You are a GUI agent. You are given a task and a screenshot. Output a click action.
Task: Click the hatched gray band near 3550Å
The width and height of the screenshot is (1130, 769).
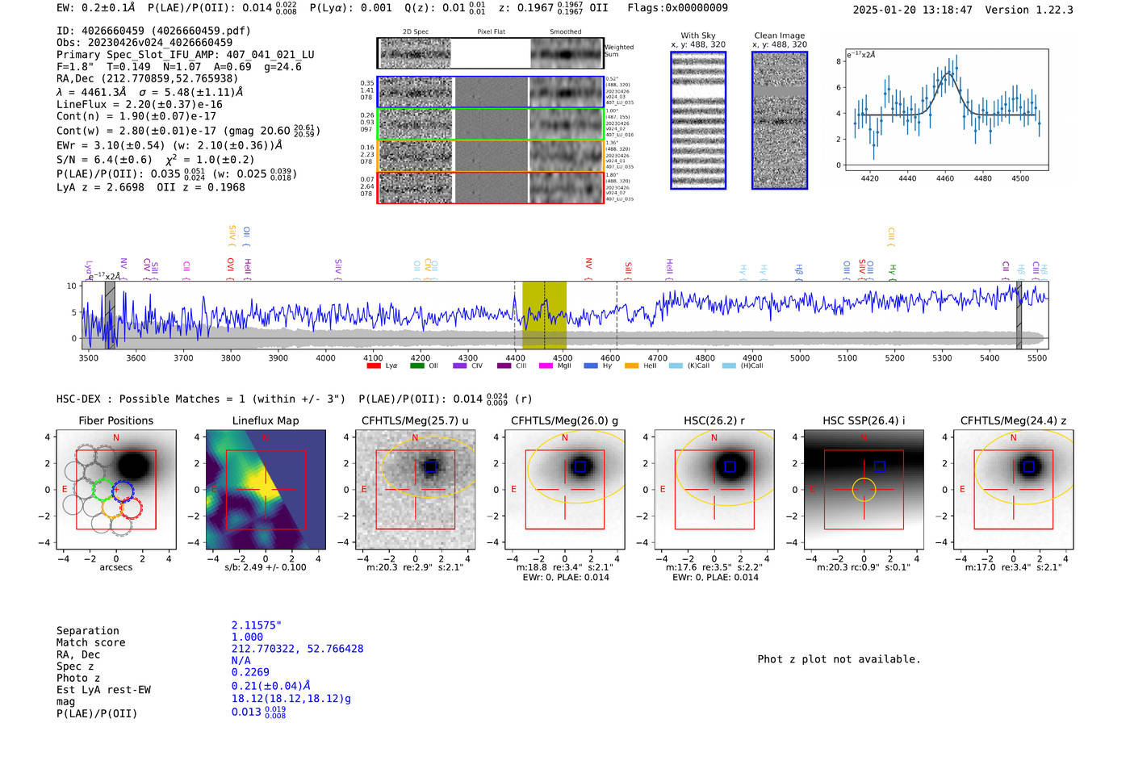110,316
